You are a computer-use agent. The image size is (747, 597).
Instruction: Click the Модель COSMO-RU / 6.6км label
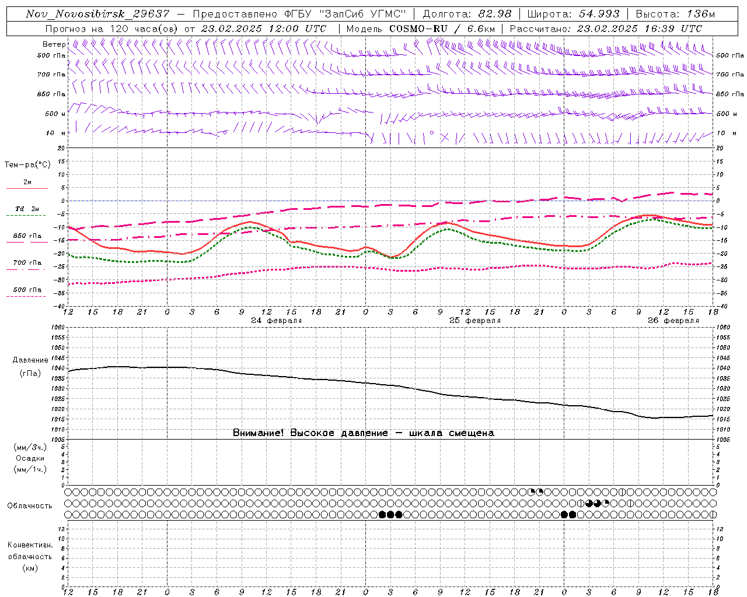point(420,28)
